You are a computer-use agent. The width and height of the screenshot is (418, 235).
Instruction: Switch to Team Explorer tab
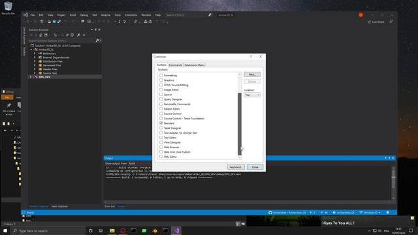coord(59,206)
